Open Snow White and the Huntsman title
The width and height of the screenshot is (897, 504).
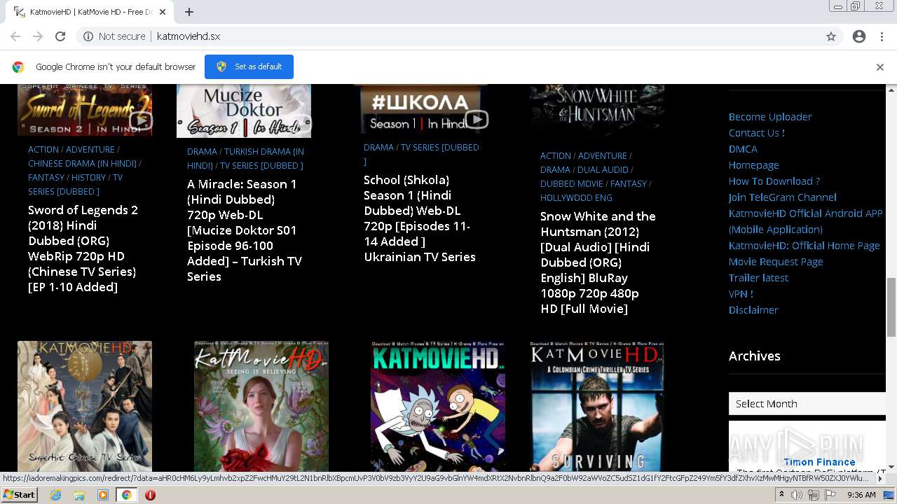[x=598, y=262]
